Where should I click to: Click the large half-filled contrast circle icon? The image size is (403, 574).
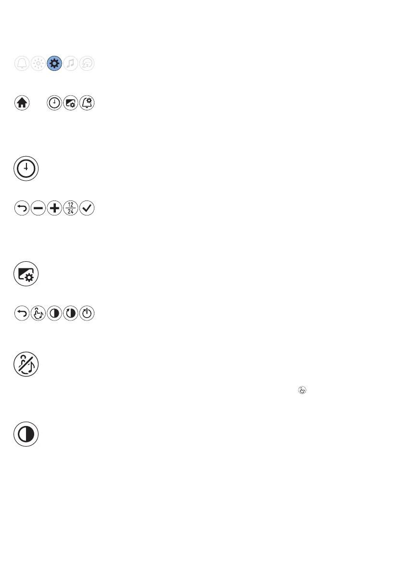[x=26, y=434]
